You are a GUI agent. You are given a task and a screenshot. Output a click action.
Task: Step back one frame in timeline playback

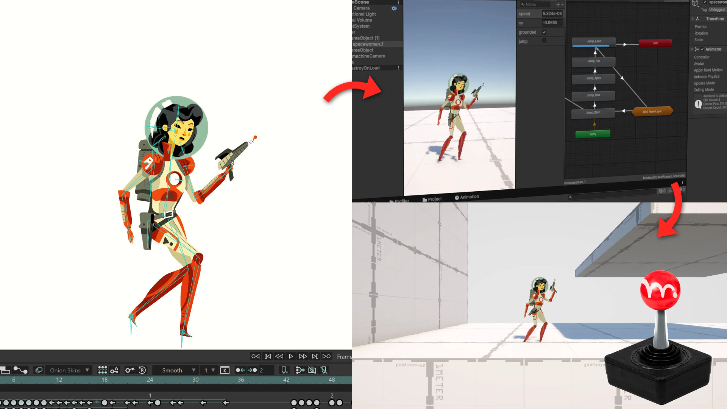point(279,356)
